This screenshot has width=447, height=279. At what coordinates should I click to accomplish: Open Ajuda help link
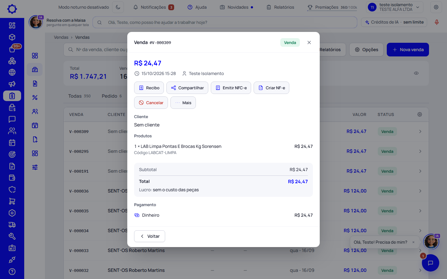[197, 7]
